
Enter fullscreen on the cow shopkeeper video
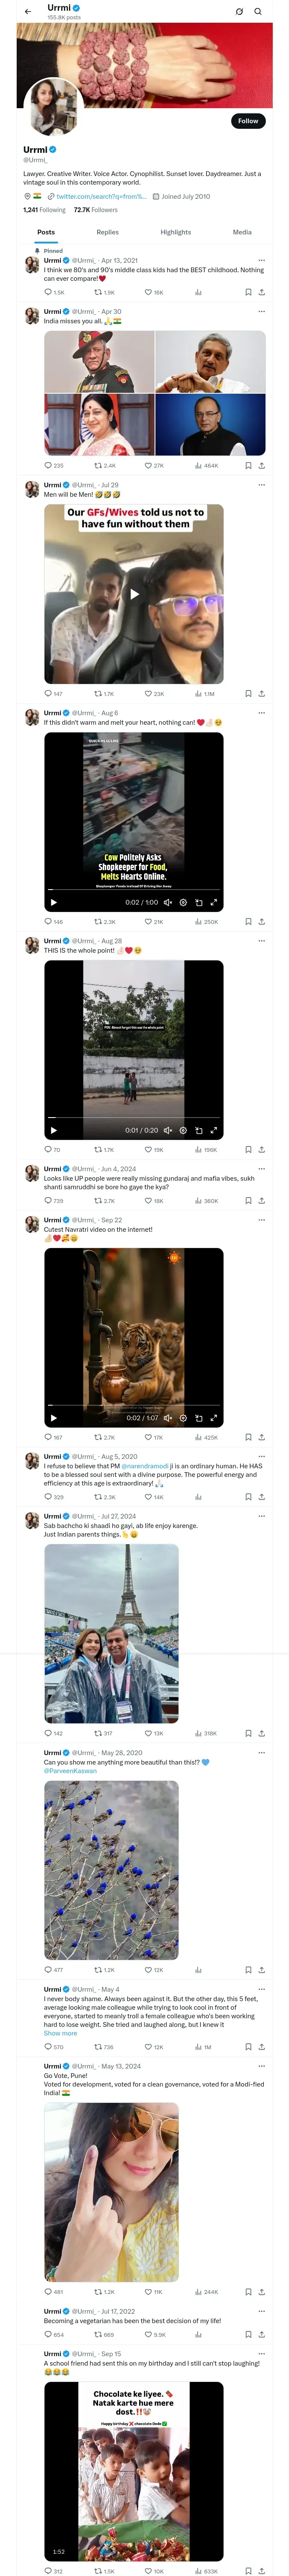[x=213, y=902]
